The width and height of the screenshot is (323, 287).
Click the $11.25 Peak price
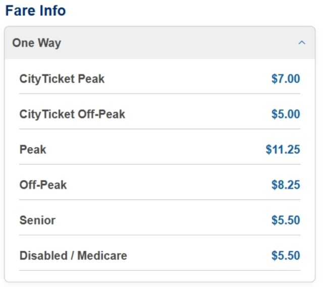283,150
